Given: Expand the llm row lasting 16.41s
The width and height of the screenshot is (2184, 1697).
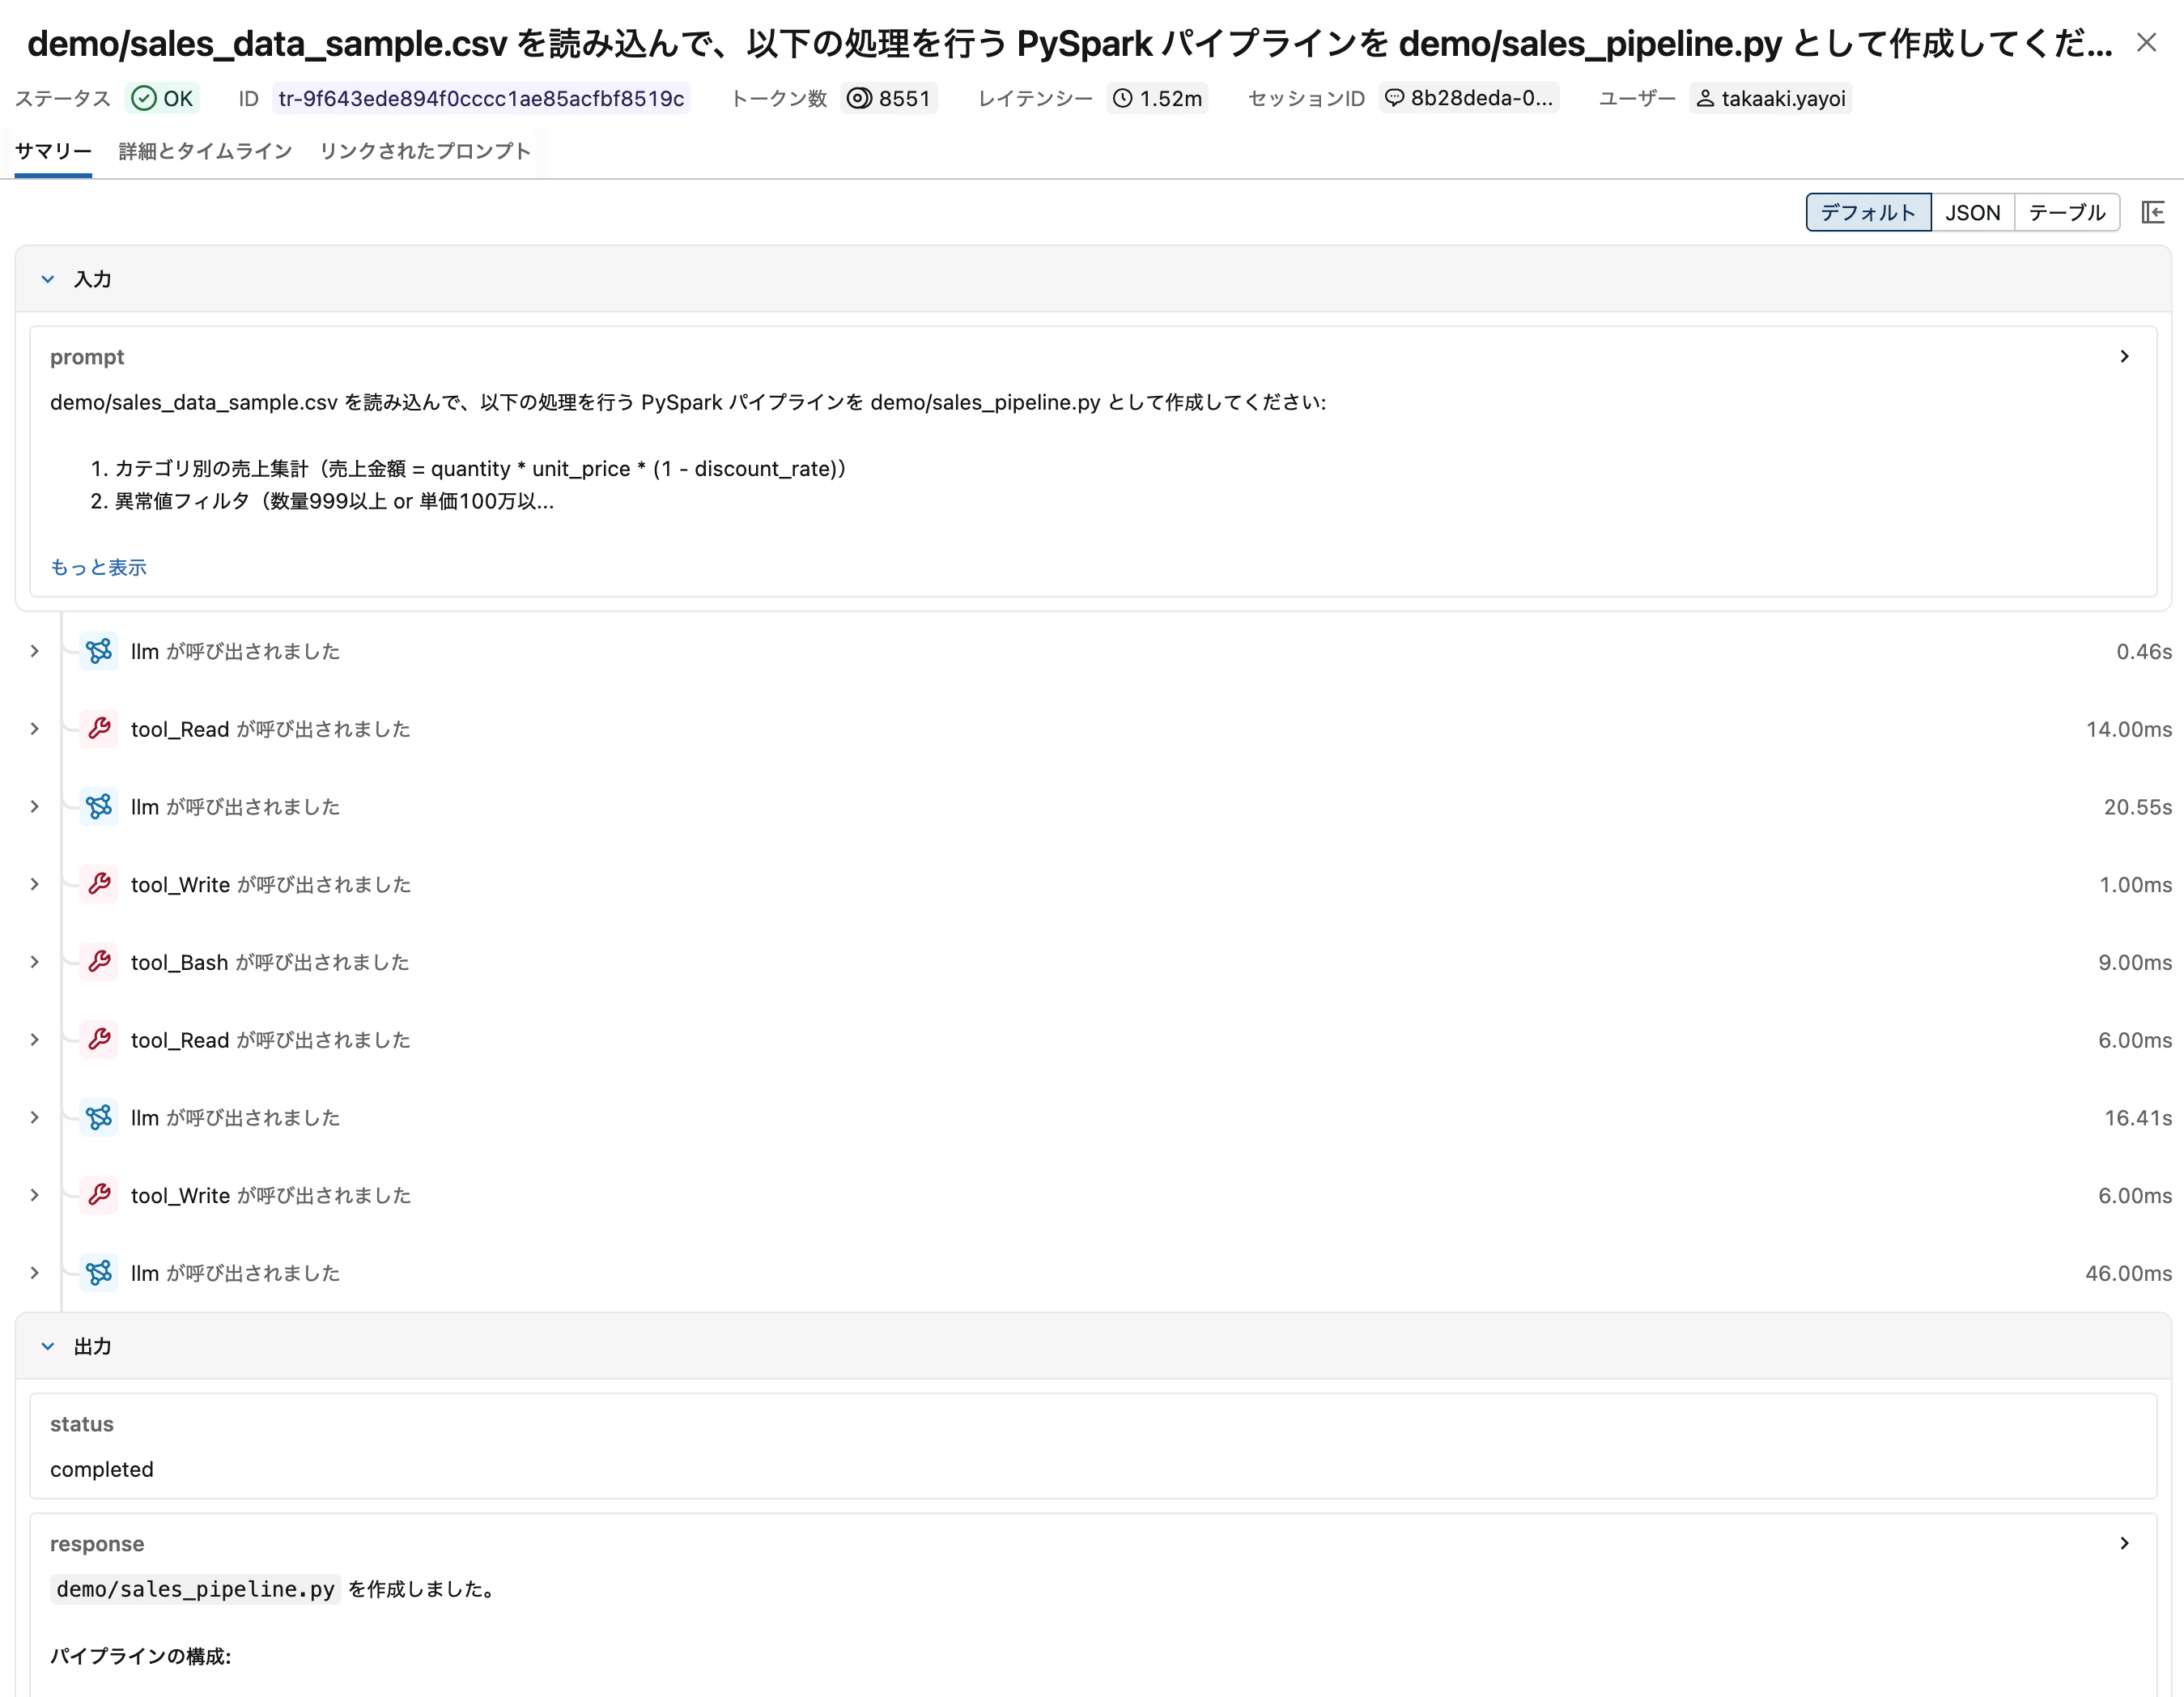Looking at the screenshot, I should coord(35,1118).
